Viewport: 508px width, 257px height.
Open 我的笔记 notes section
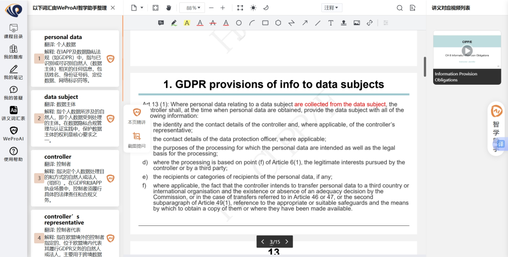point(13,72)
